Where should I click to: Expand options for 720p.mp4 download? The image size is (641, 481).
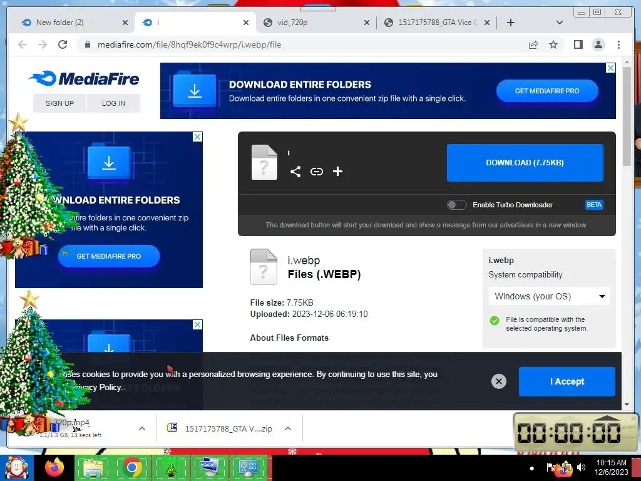point(142,428)
